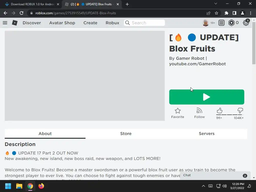The height and width of the screenshot is (192, 256).
Task: Open Chrome extensions puzzle icon
Action: coord(226,13)
